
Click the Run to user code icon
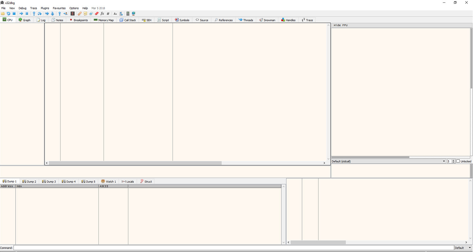click(x=65, y=13)
